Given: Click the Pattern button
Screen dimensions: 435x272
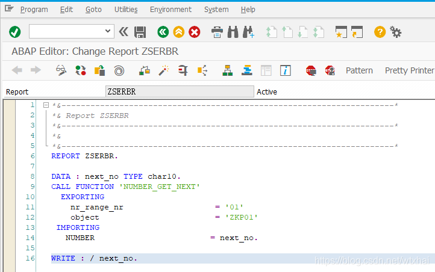Looking at the screenshot, I should 359,70.
